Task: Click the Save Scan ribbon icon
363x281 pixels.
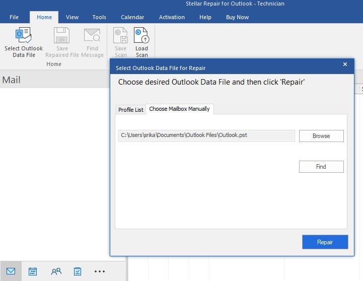Action: tap(121, 35)
